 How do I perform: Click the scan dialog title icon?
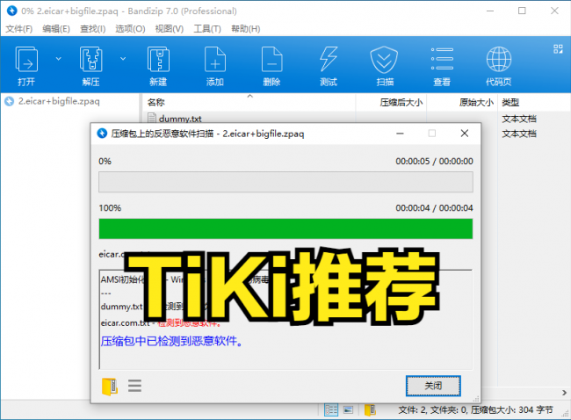pyautogui.click(x=102, y=134)
